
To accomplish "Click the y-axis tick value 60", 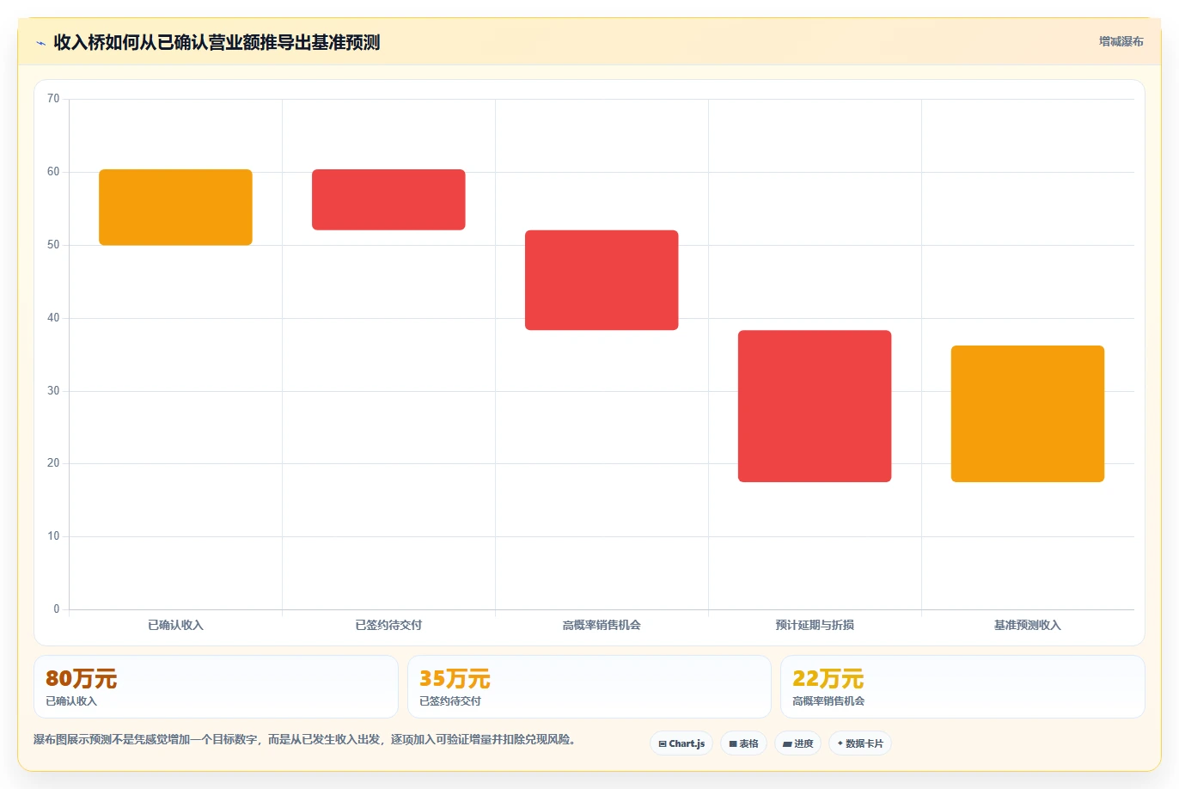I will [x=53, y=172].
